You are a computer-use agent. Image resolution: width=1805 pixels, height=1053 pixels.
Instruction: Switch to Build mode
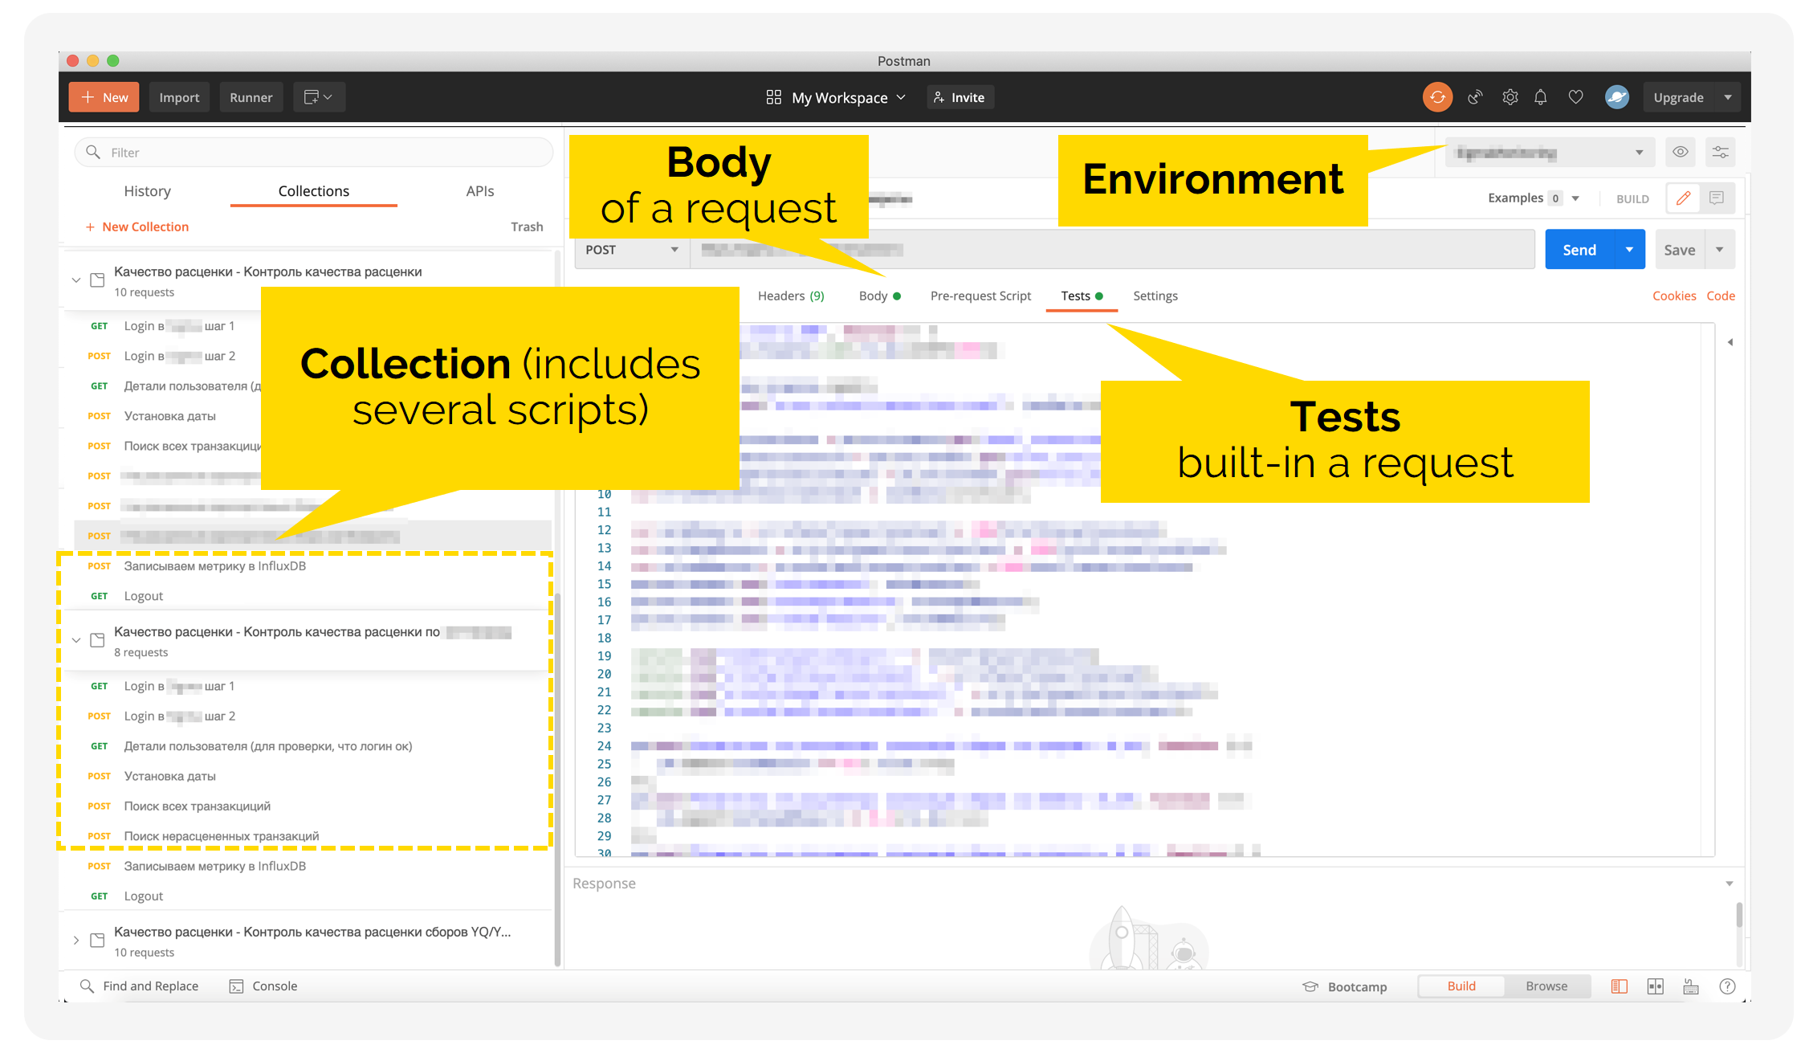(1461, 986)
